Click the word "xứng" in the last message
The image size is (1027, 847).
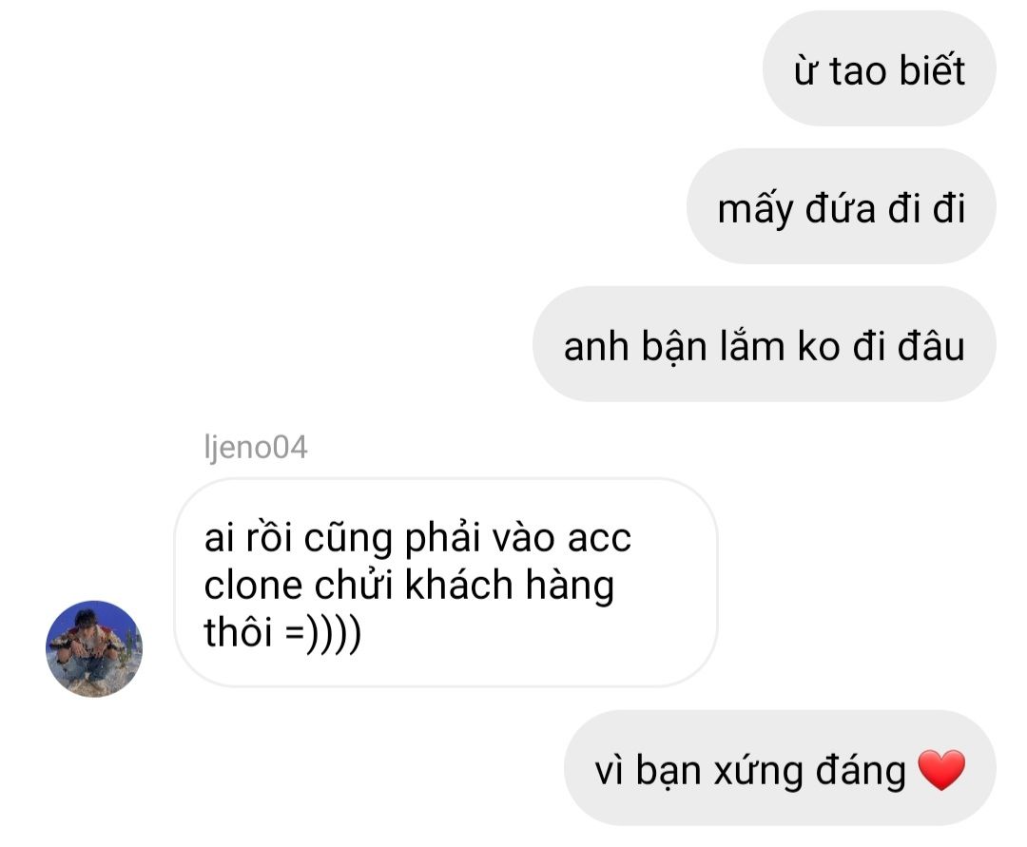[x=759, y=771]
